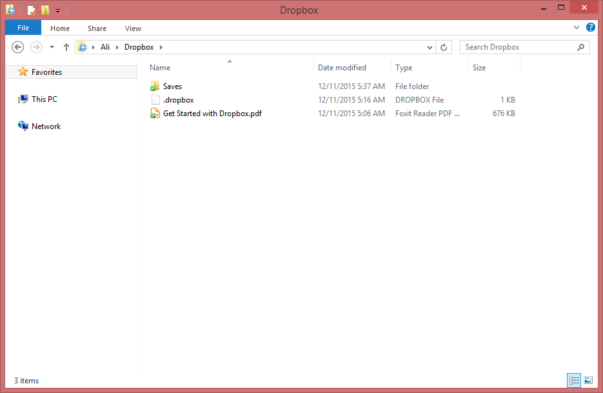Viewport: 603px width, 393px height.
Task: Click the PDF icon of Get Started file
Action: [x=155, y=113]
